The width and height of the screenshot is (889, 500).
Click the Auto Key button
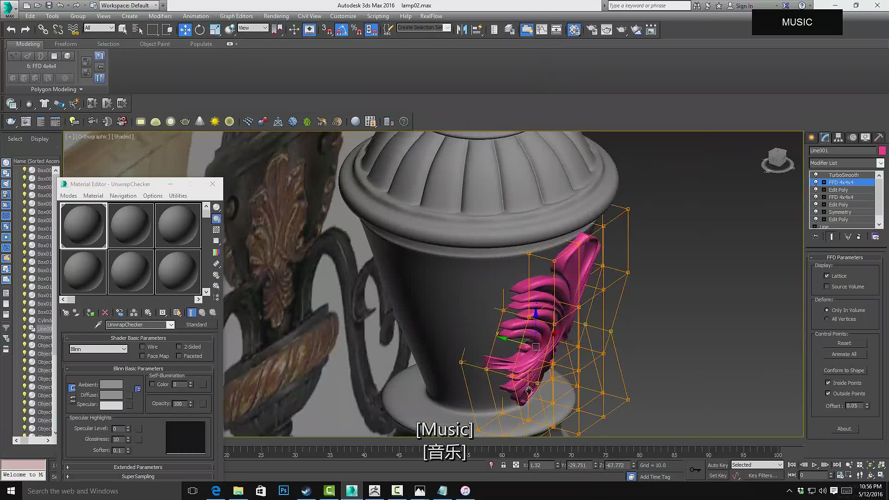pos(718,465)
